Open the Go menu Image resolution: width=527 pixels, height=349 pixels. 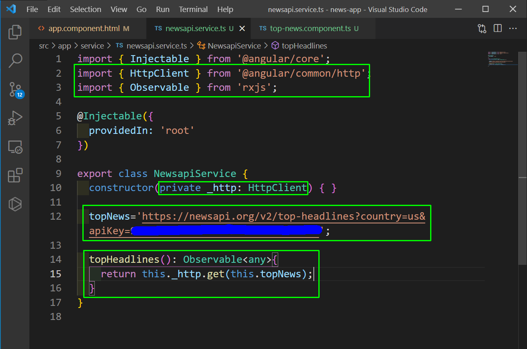click(x=142, y=9)
